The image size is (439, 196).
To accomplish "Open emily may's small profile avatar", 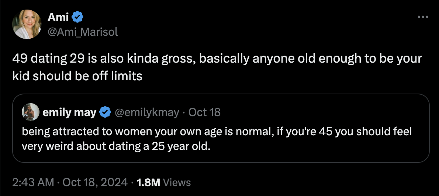I will pos(31,112).
